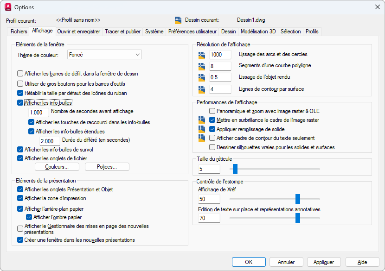Click the drawing icon beside Dessin courant
Image resolution: width=385 pixels, height=271 pixels.
[x=178, y=20]
